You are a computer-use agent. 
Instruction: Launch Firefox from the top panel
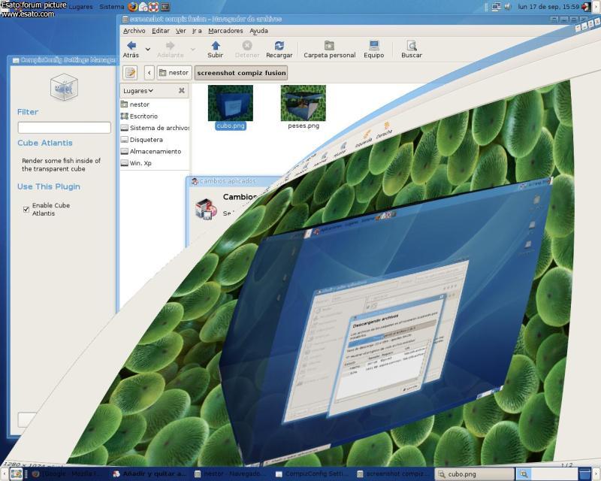click(x=133, y=7)
